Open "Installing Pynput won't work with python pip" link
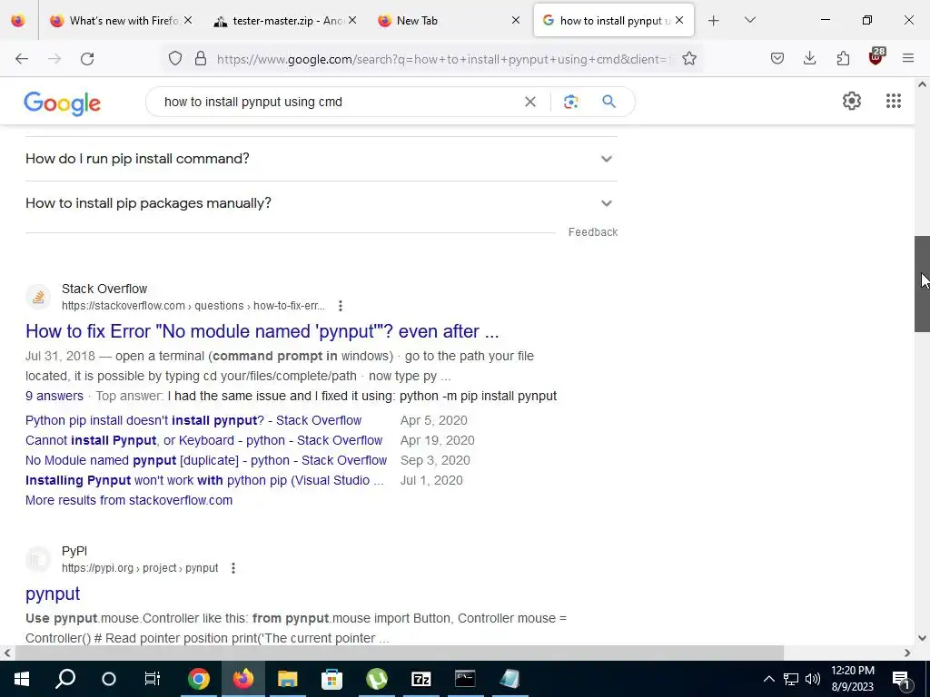930x697 pixels. [x=204, y=481]
